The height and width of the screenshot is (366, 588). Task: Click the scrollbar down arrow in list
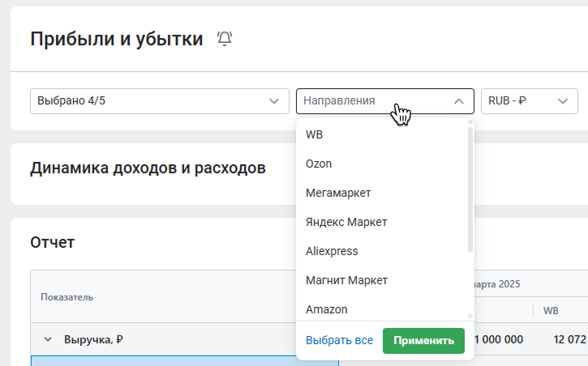point(470,317)
